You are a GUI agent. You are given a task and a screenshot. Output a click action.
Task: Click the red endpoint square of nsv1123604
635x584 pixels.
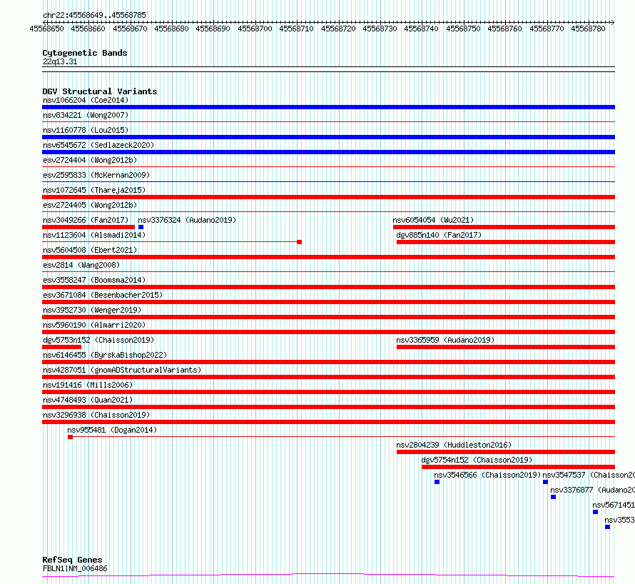pos(299,242)
